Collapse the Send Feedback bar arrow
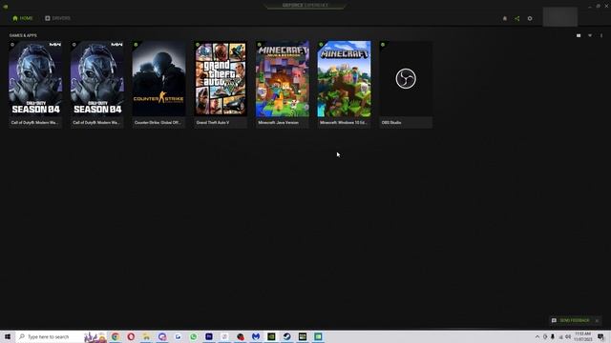 (x=597, y=320)
